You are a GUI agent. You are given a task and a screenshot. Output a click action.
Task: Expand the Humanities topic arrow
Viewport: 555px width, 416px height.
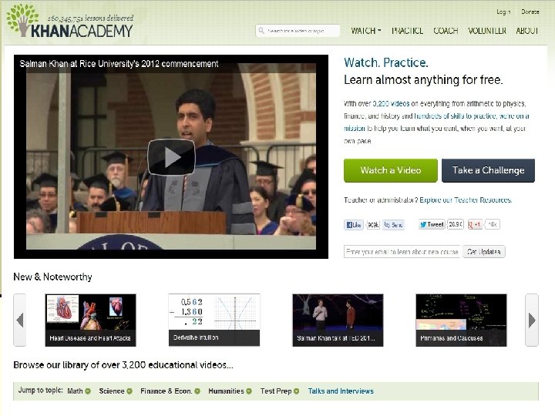249,391
